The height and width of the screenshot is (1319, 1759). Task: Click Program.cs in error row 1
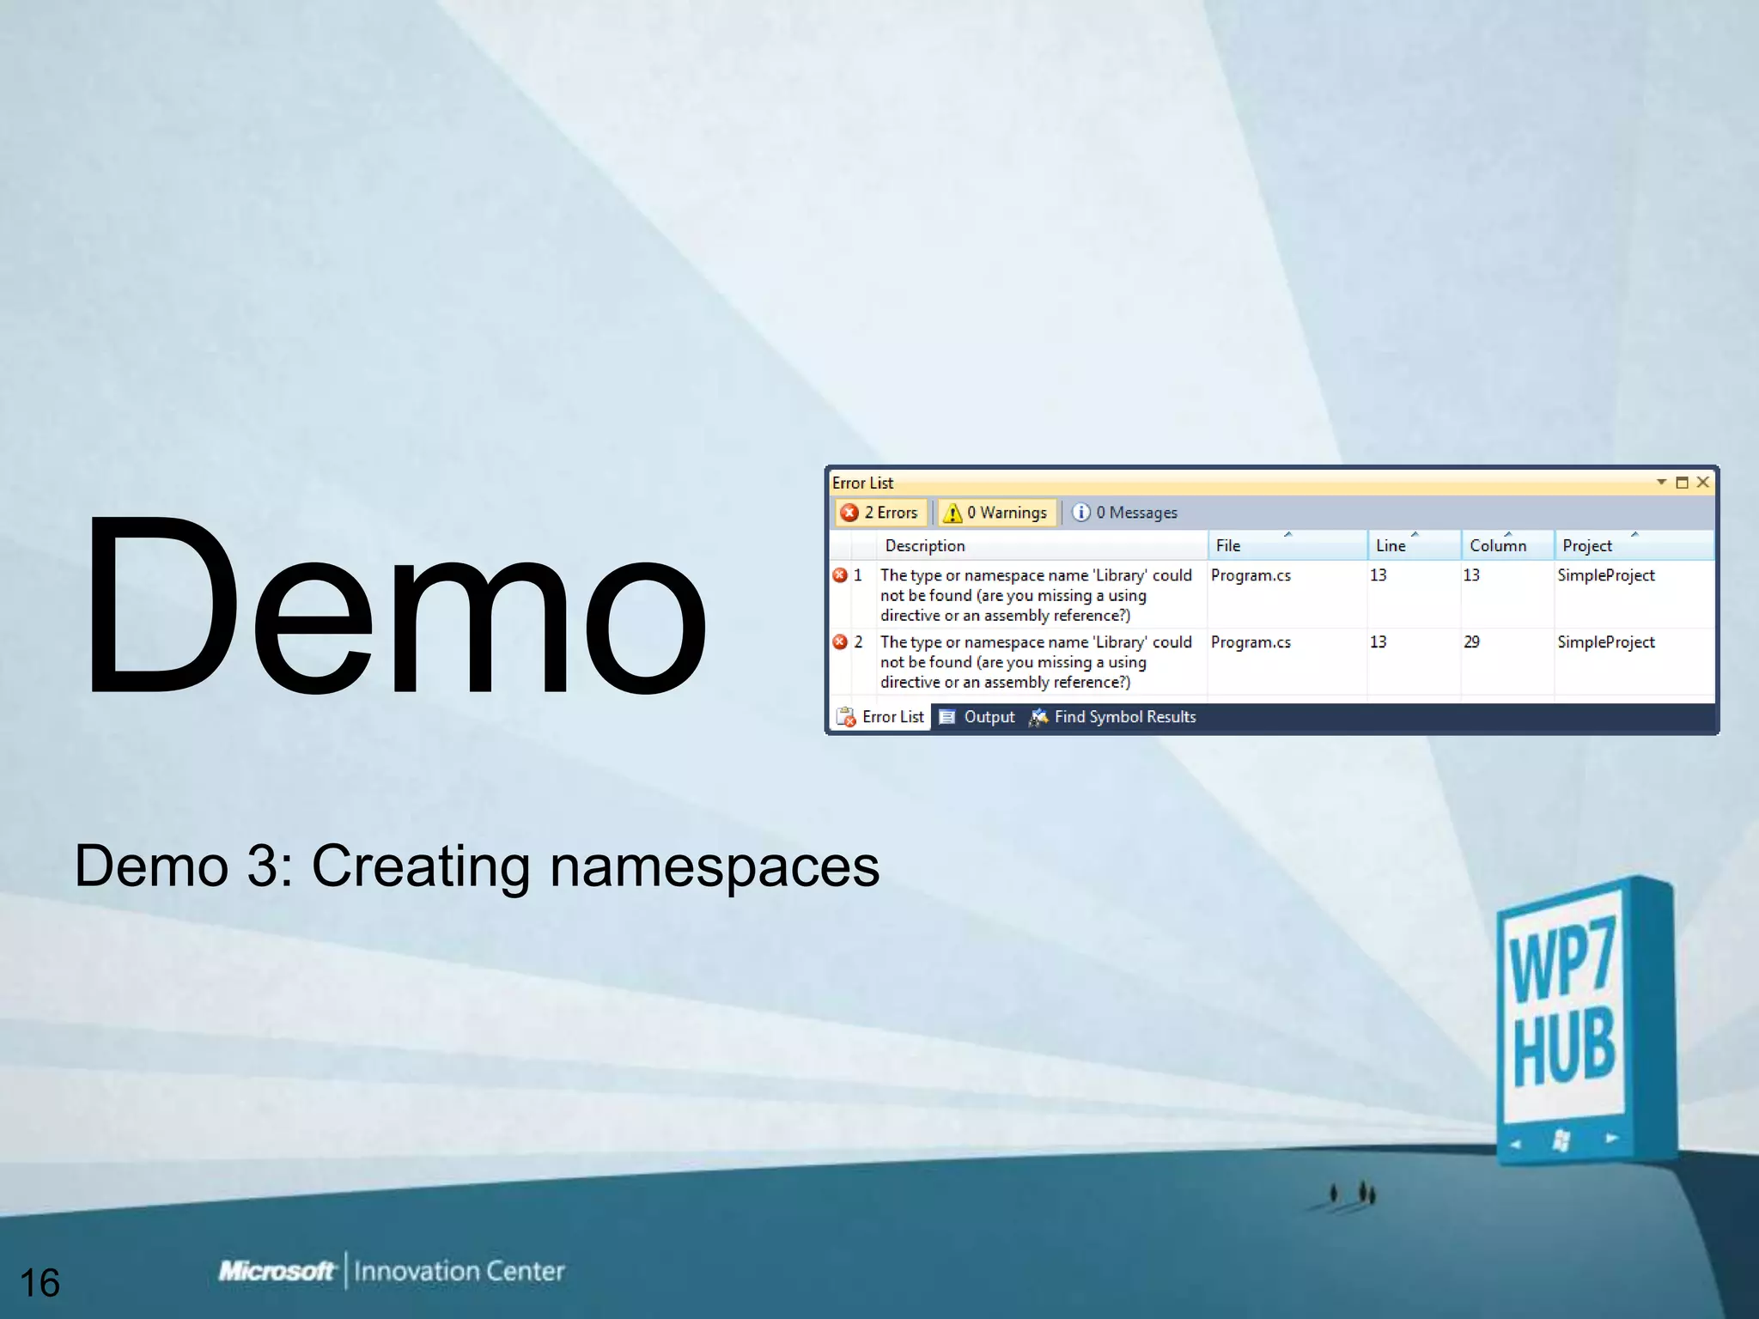tap(1251, 575)
